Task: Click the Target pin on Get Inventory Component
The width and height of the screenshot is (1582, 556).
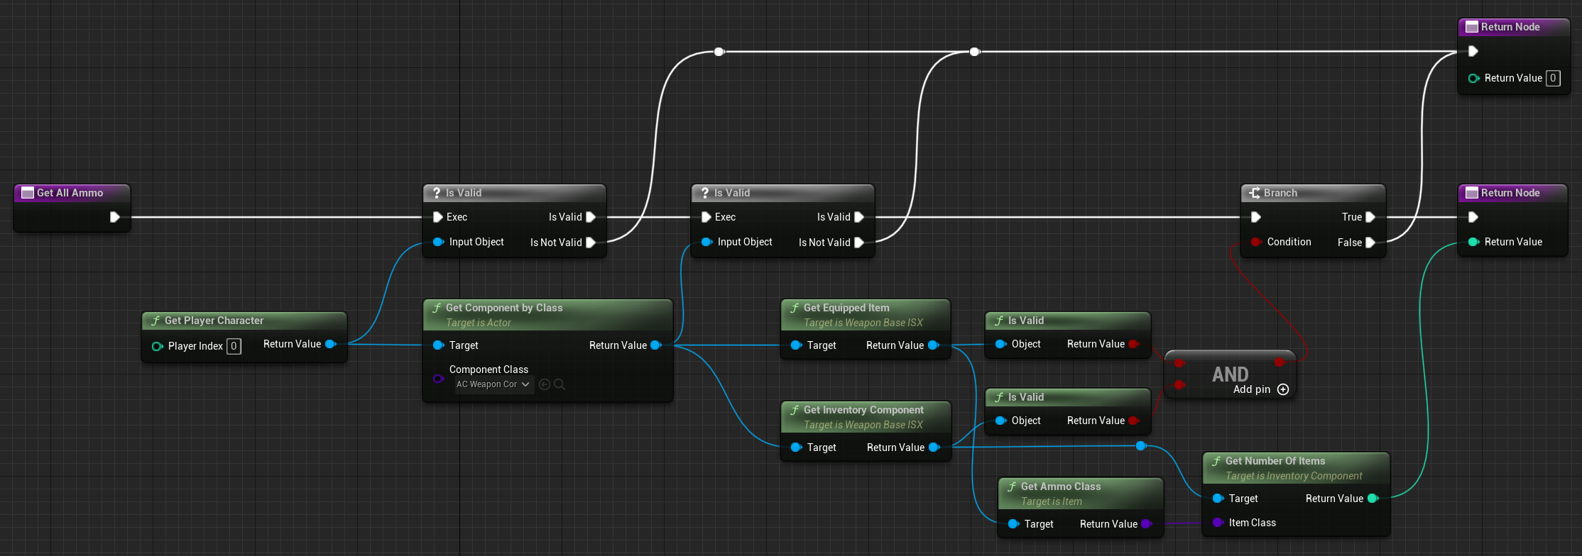Action: coord(797,447)
